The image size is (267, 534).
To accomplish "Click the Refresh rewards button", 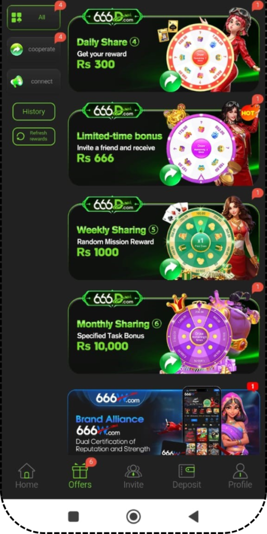I will 34,136.
